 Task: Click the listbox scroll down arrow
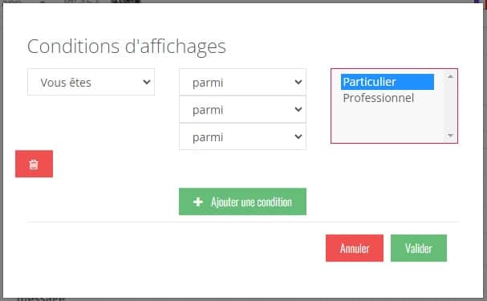(450, 136)
